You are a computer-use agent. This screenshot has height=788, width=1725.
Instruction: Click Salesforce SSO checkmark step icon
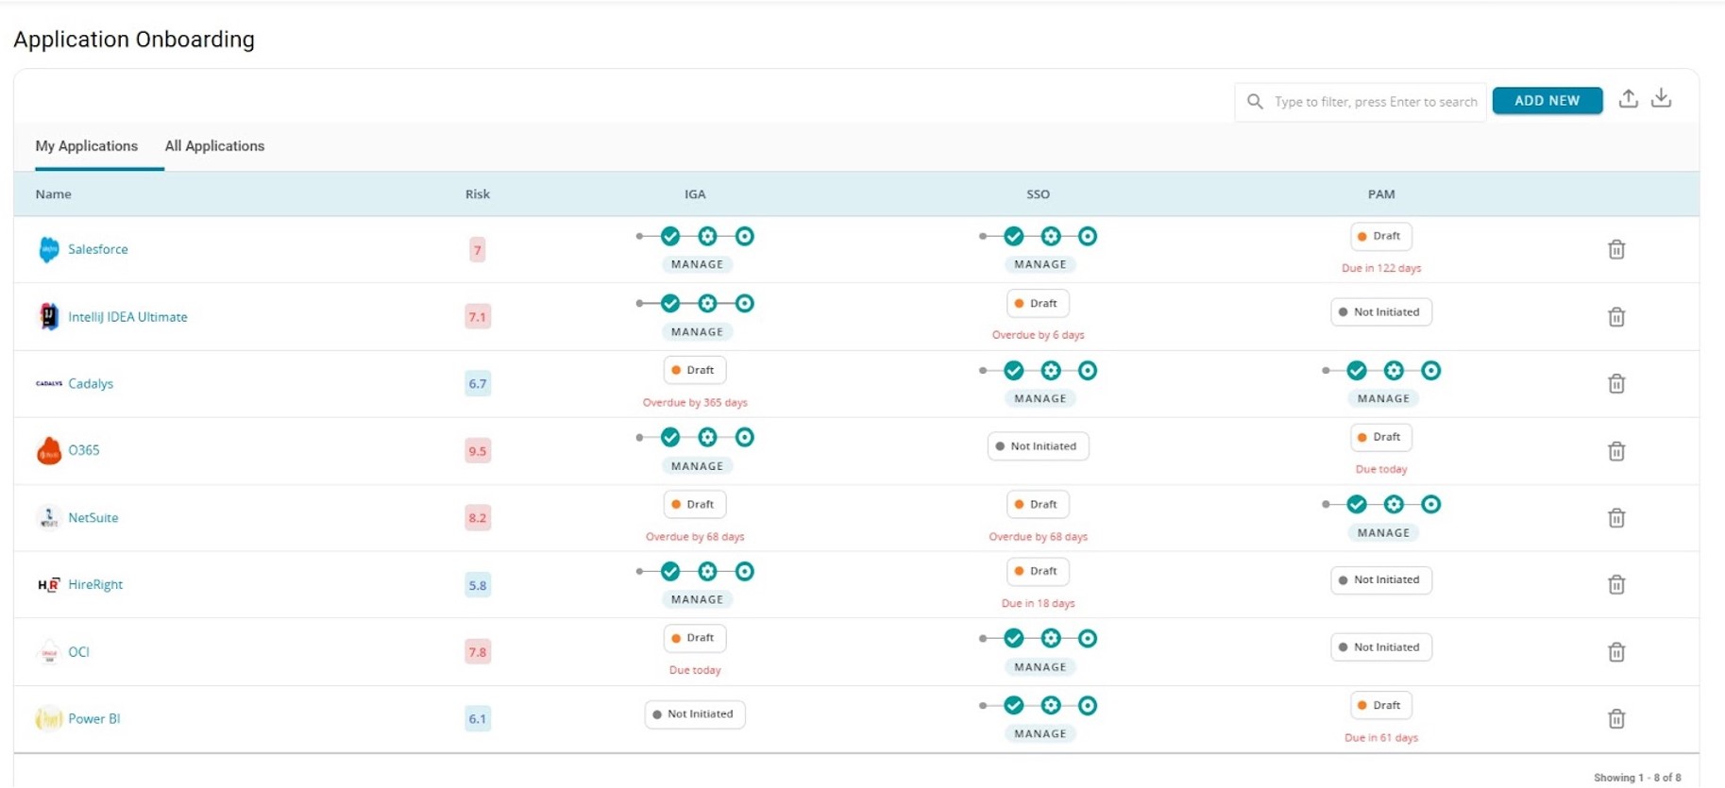[x=1013, y=236]
